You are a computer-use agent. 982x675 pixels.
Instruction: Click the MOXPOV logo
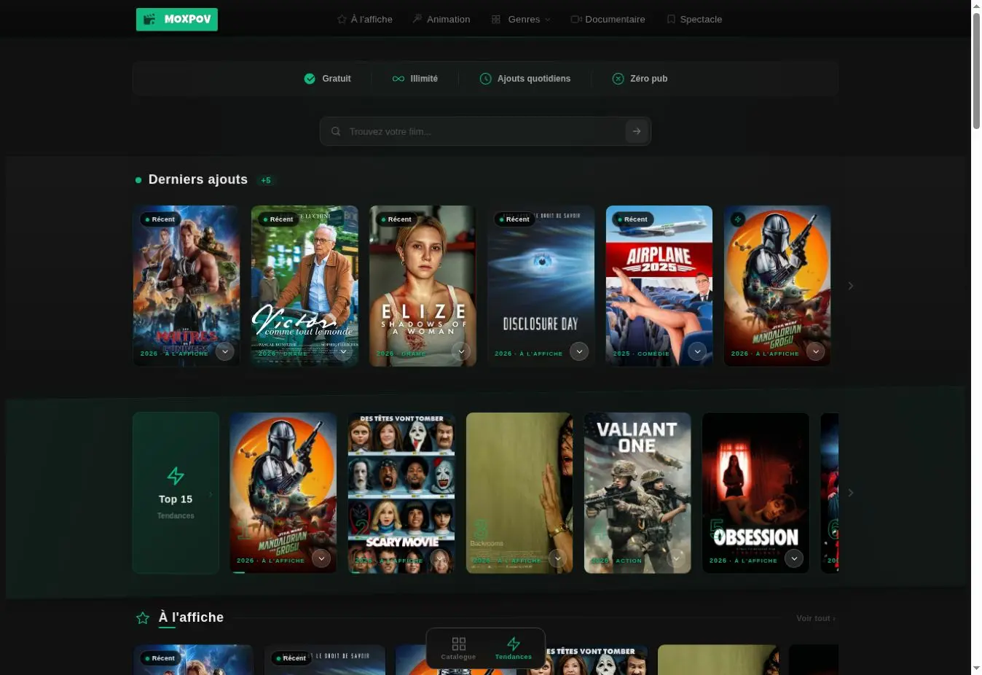pos(177,19)
